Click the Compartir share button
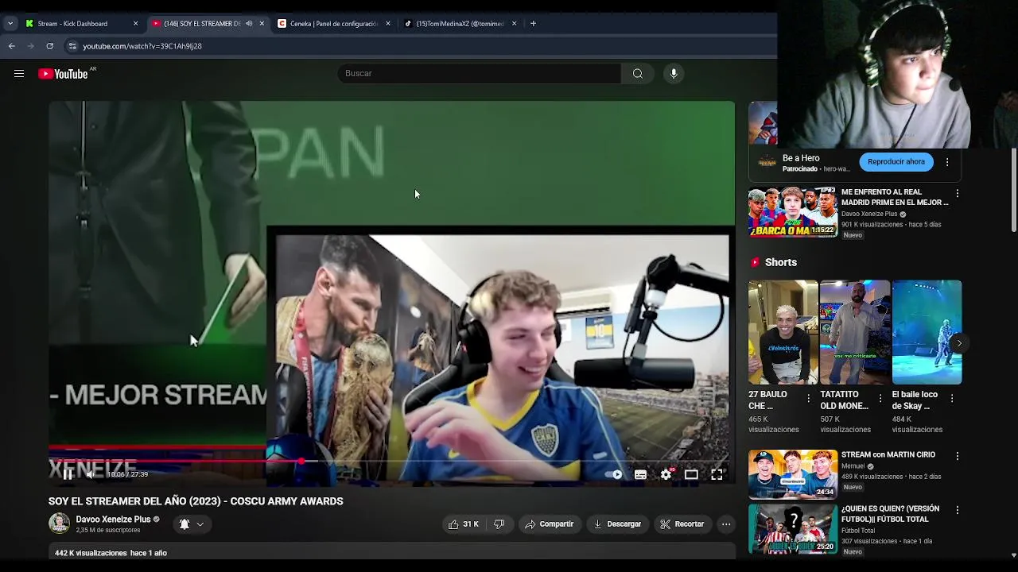Viewport: 1018px width, 572px height. coord(550,524)
